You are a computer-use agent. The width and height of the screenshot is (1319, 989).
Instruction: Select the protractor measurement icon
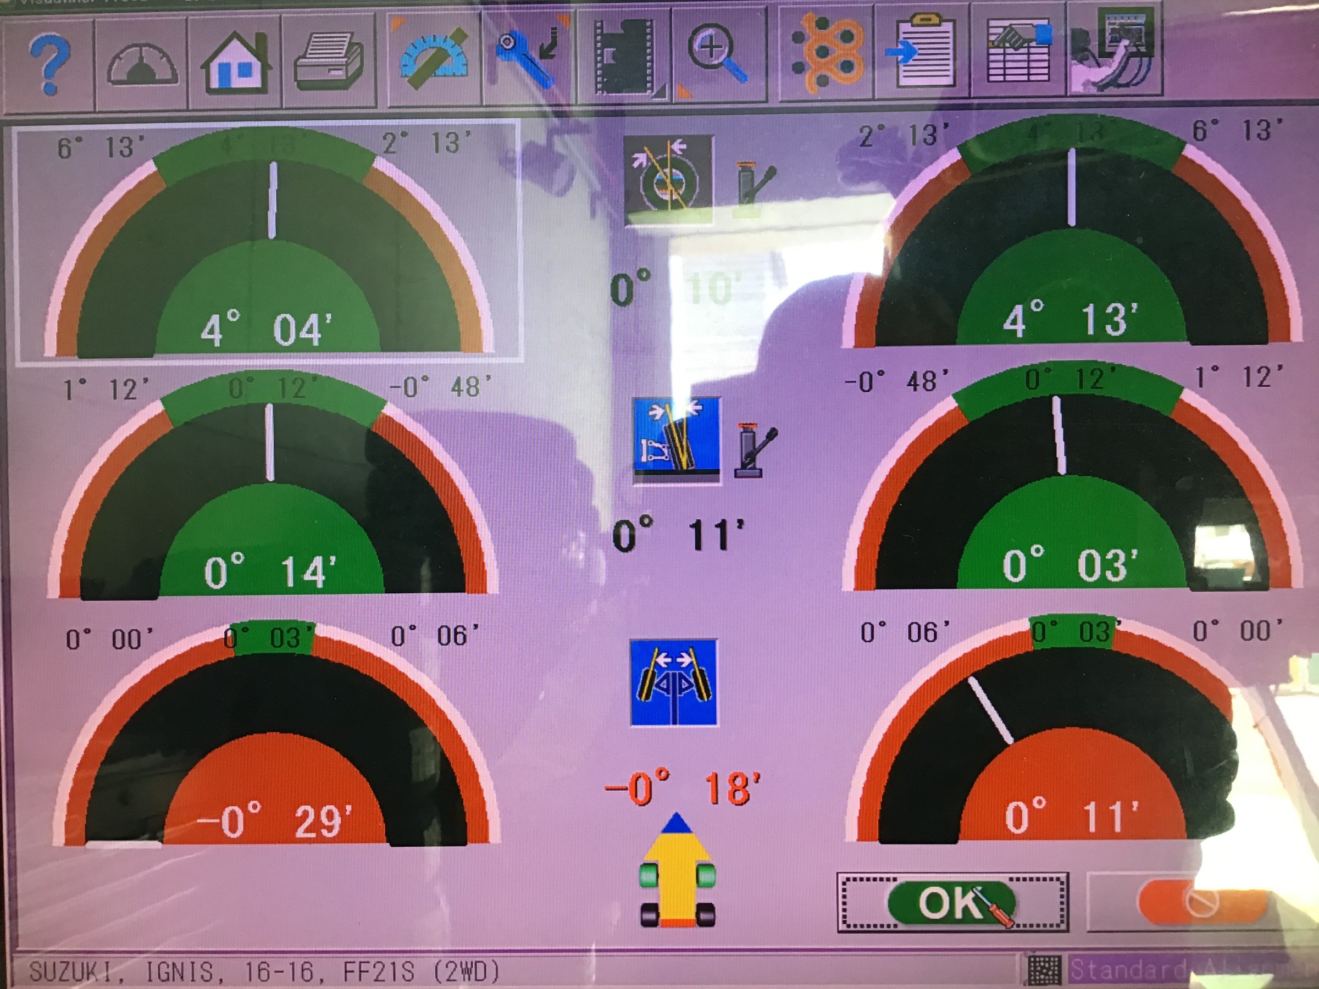(434, 59)
